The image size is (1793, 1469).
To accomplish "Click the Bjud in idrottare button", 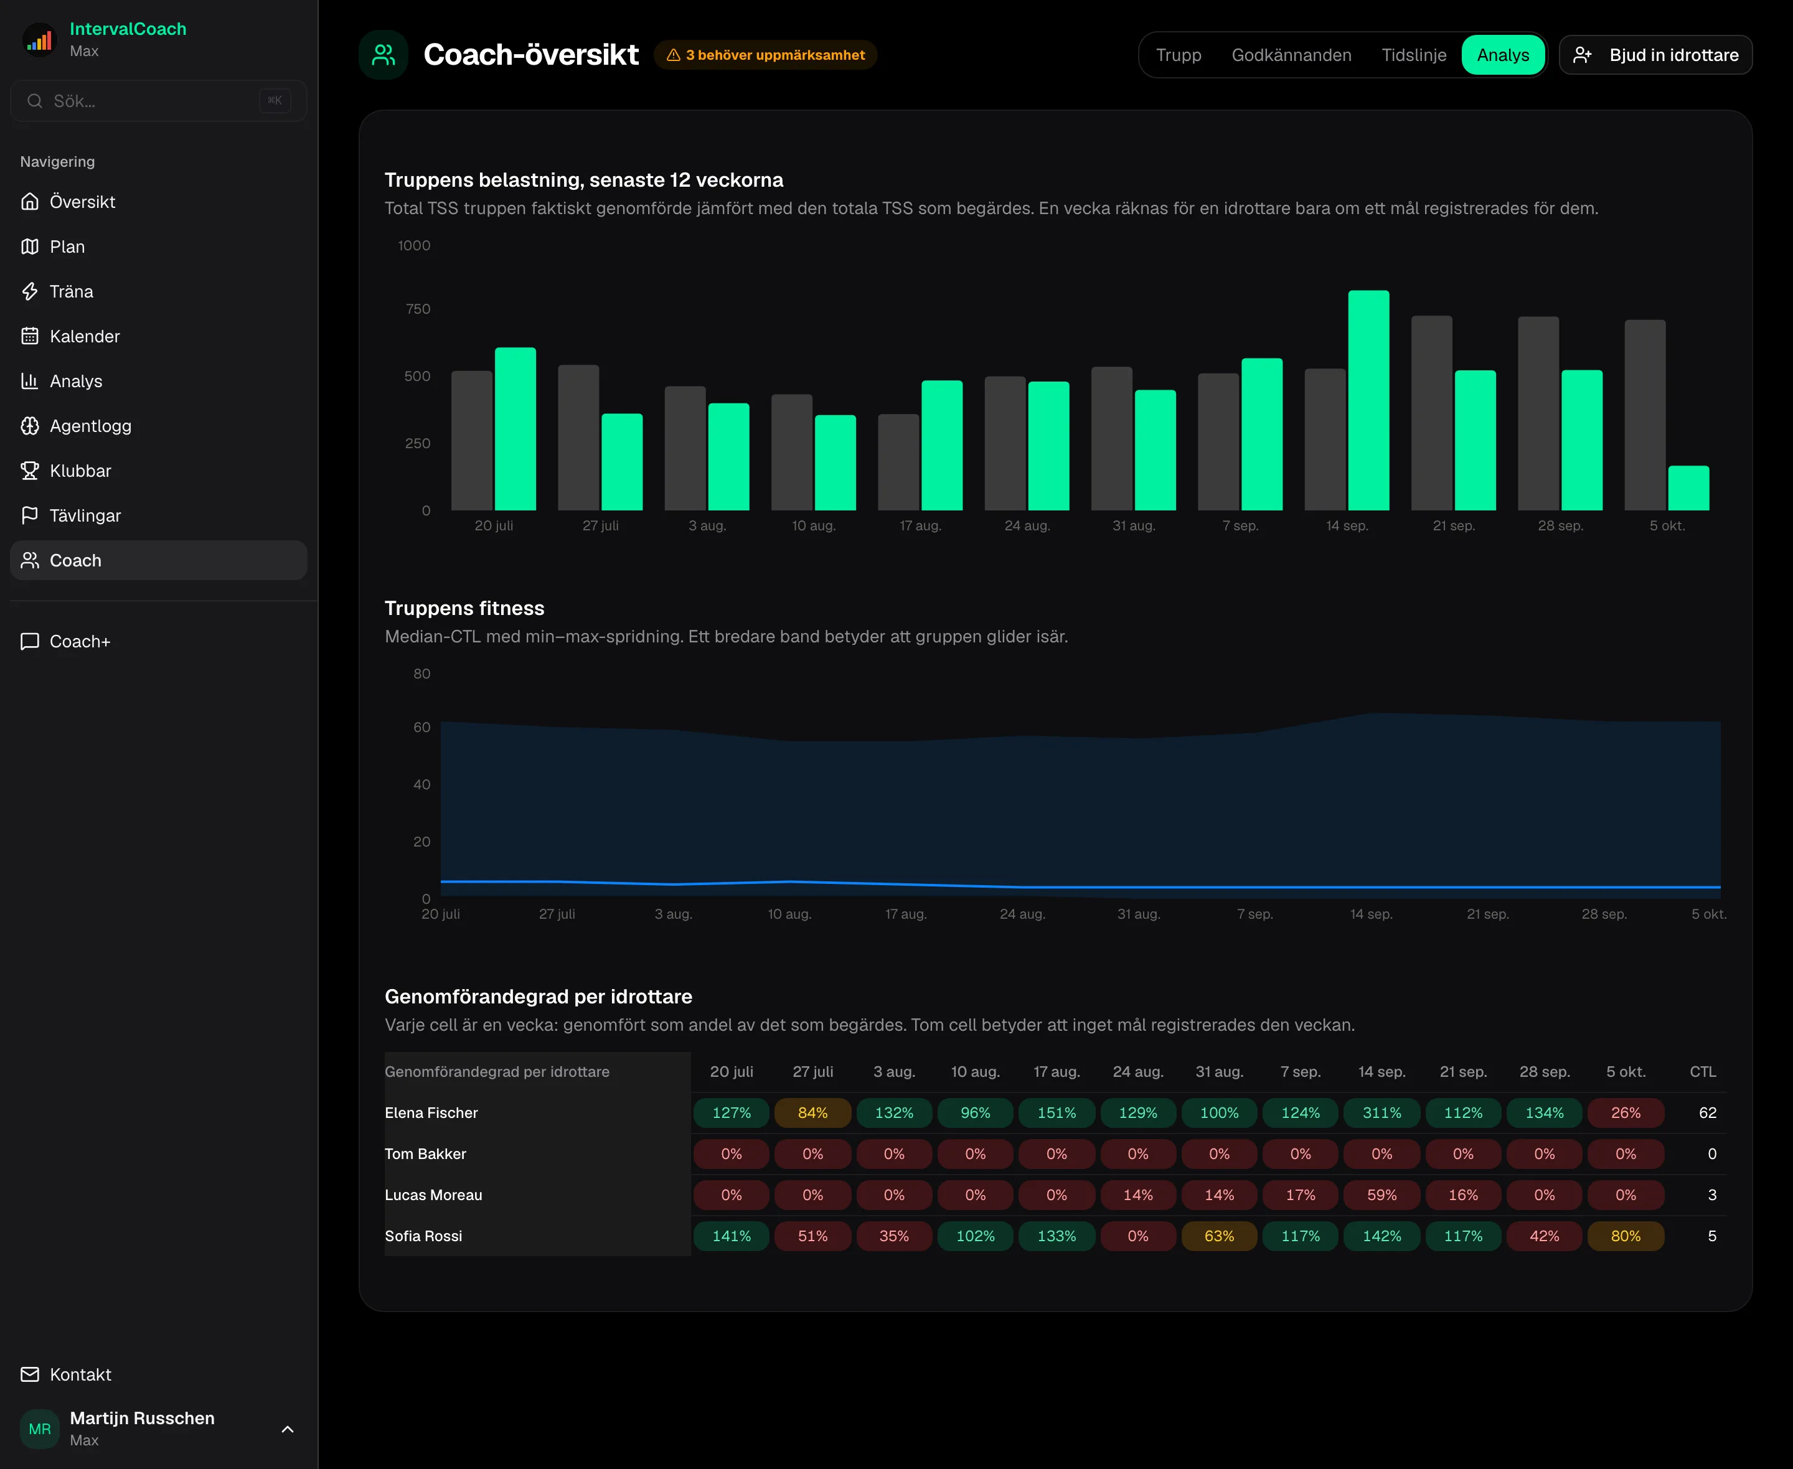I will (x=1655, y=55).
